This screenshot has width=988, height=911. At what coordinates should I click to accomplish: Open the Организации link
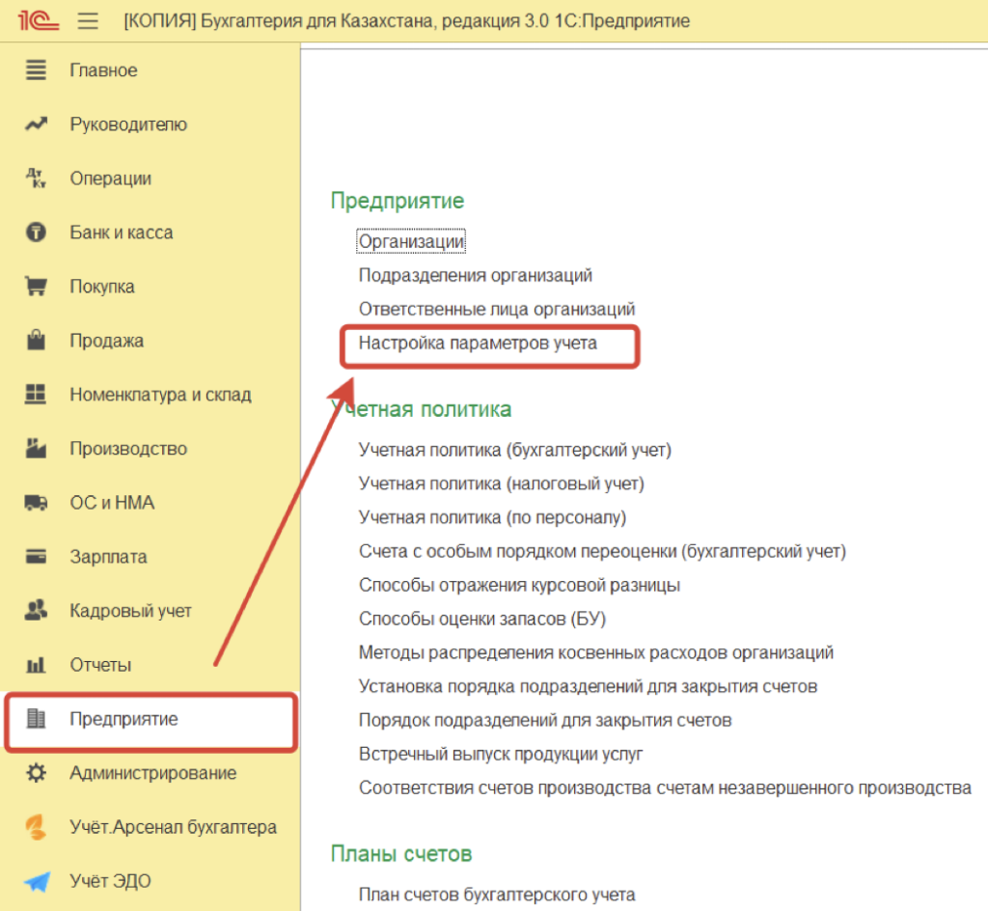click(411, 240)
